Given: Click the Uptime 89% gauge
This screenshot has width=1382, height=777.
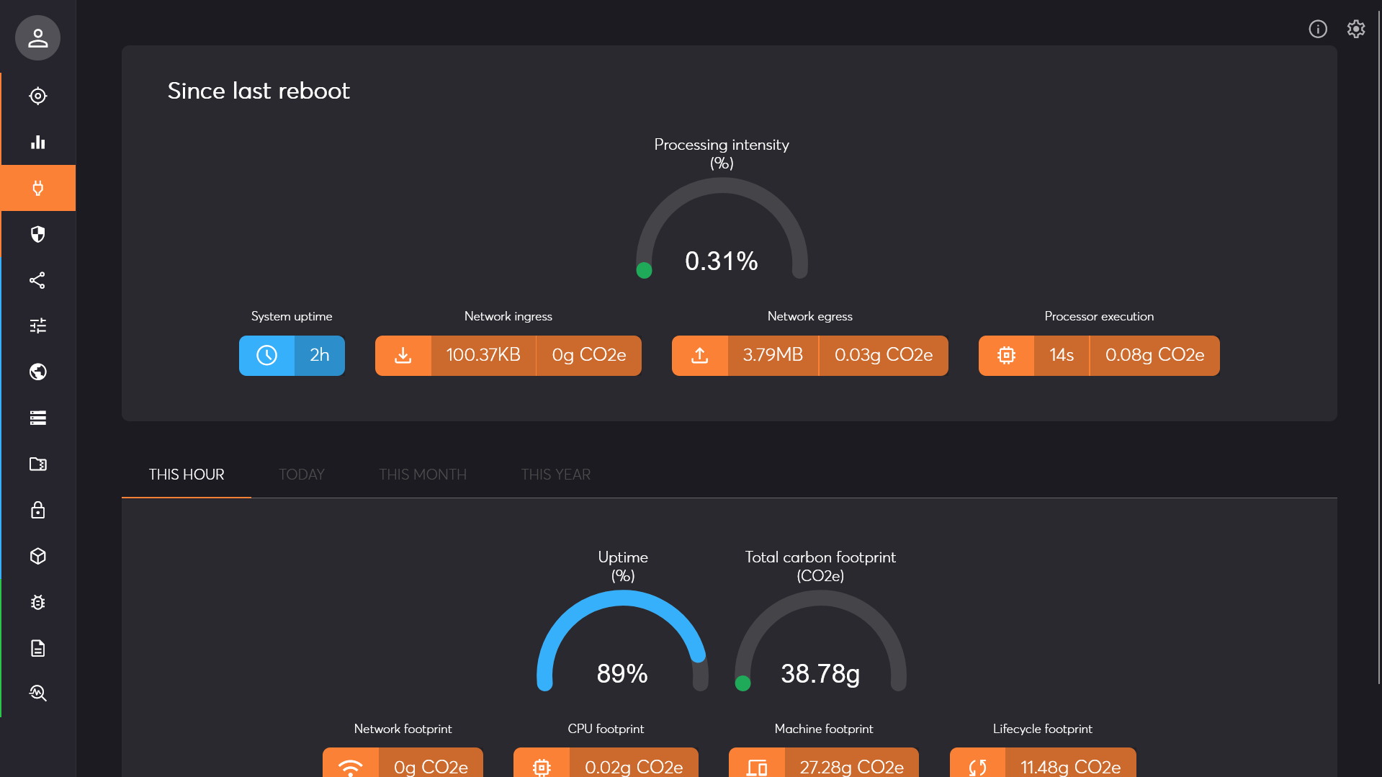Looking at the screenshot, I should pos(622,641).
